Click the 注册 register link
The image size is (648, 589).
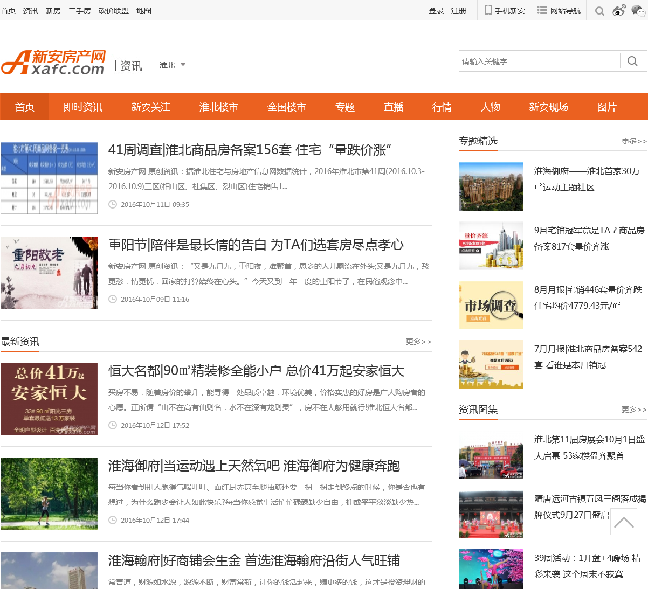pos(459,11)
